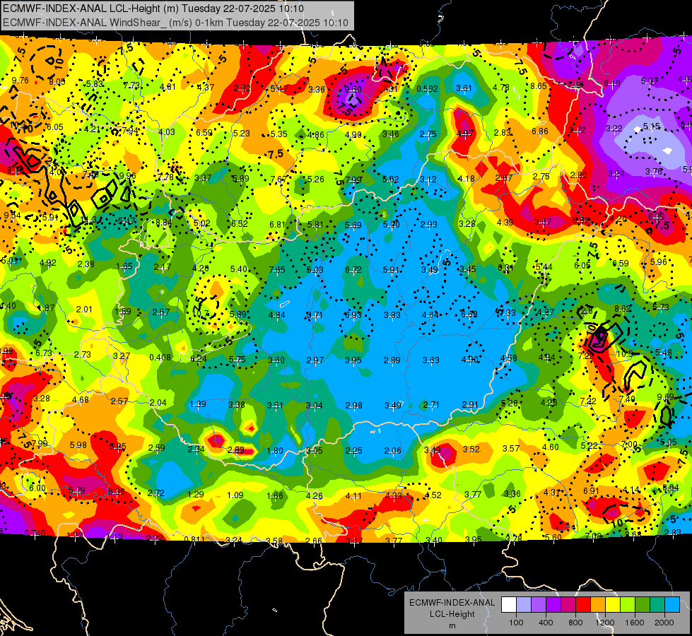The image size is (692, 636).
Task: Click the wind shear value 6.81
Action: [278, 224]
